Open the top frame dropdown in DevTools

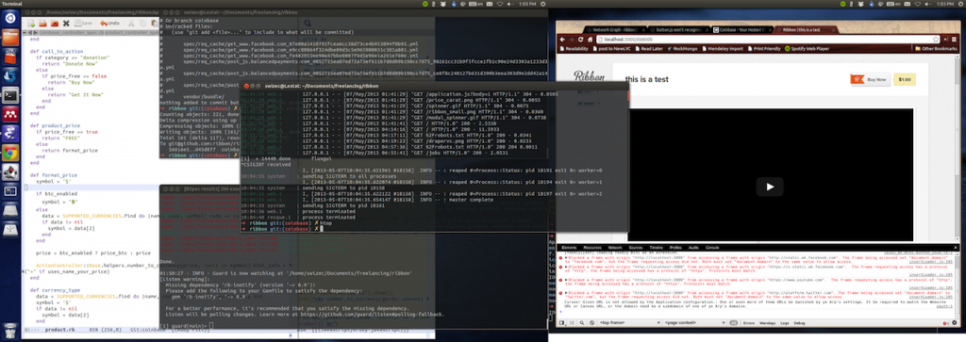[629, 323]
